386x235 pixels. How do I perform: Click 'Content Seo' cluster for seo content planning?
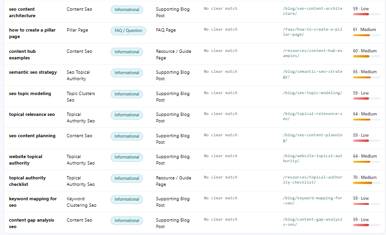coord(79,136)
